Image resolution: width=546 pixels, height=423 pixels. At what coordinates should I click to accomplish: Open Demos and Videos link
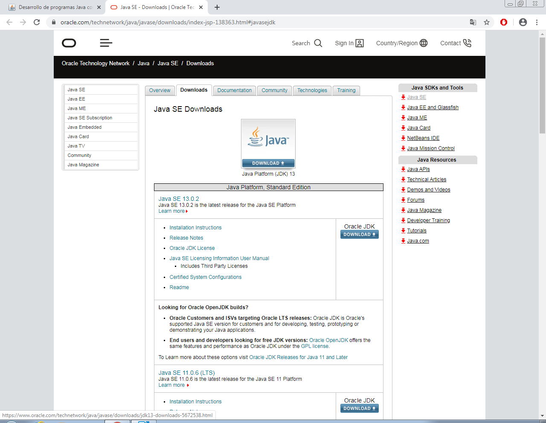click(x=429, y=190)
